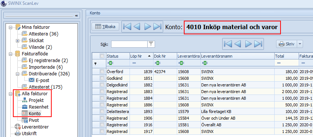Click the Delattestera status cell
This screenshot has height=137, width=313.
coord(118,112)
